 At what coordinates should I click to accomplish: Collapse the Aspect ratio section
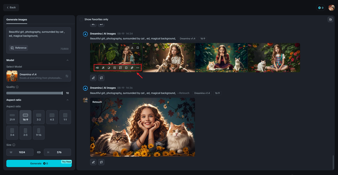(x=67, y=100)
